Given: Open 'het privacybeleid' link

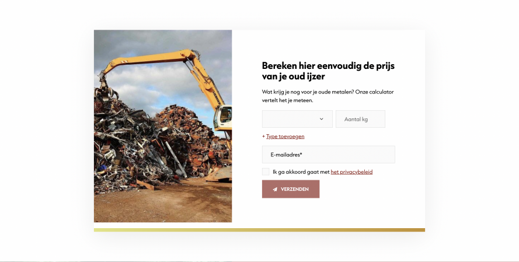Looking at the screenshot, I should coord(351,172).
